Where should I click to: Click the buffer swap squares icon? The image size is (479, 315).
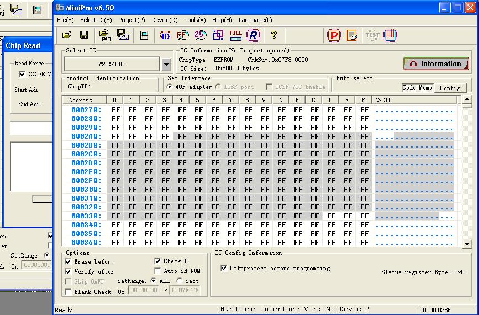[218, 35]
